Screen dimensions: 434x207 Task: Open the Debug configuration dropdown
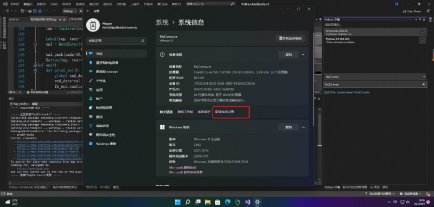pos(69,11)
